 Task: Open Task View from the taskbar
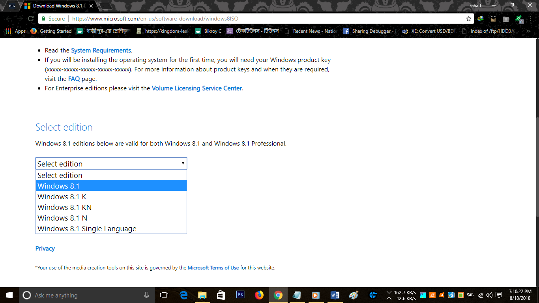(x=164, y=295)
